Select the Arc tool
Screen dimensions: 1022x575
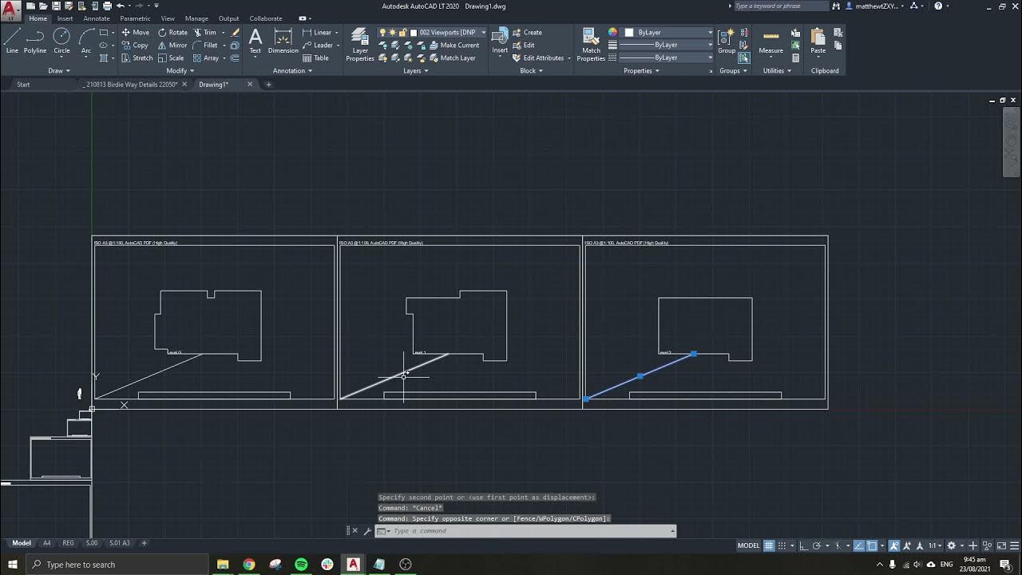tap(86, 41)
